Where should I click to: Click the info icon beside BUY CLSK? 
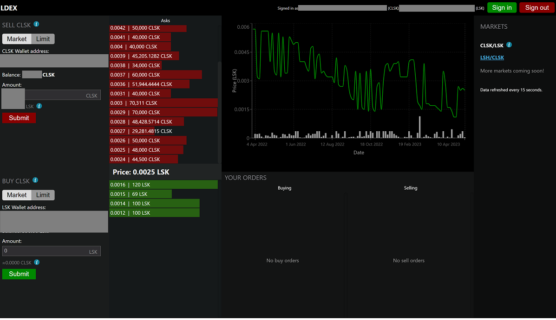click(x=35, y=180)
